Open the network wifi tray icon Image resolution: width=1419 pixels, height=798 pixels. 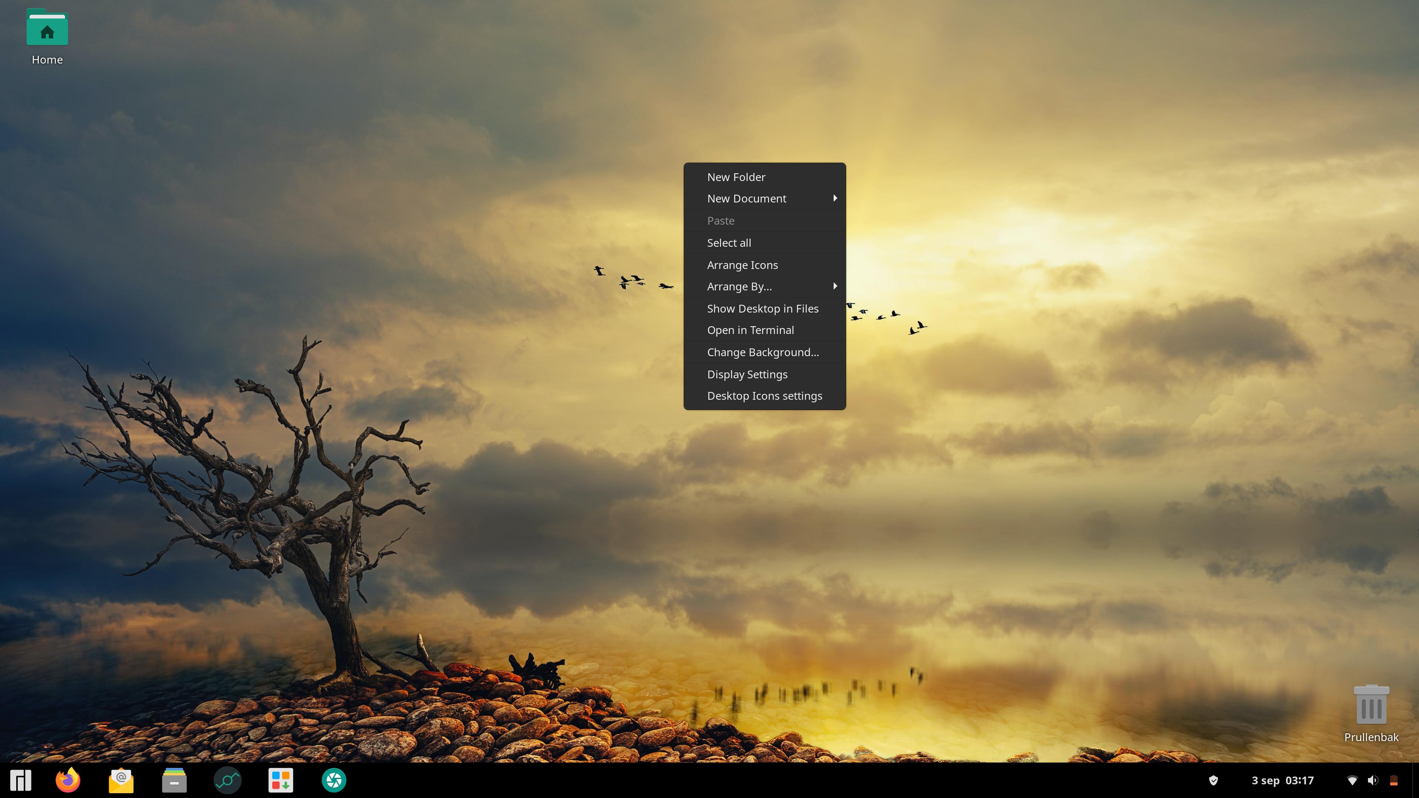tap(1352, 780)
